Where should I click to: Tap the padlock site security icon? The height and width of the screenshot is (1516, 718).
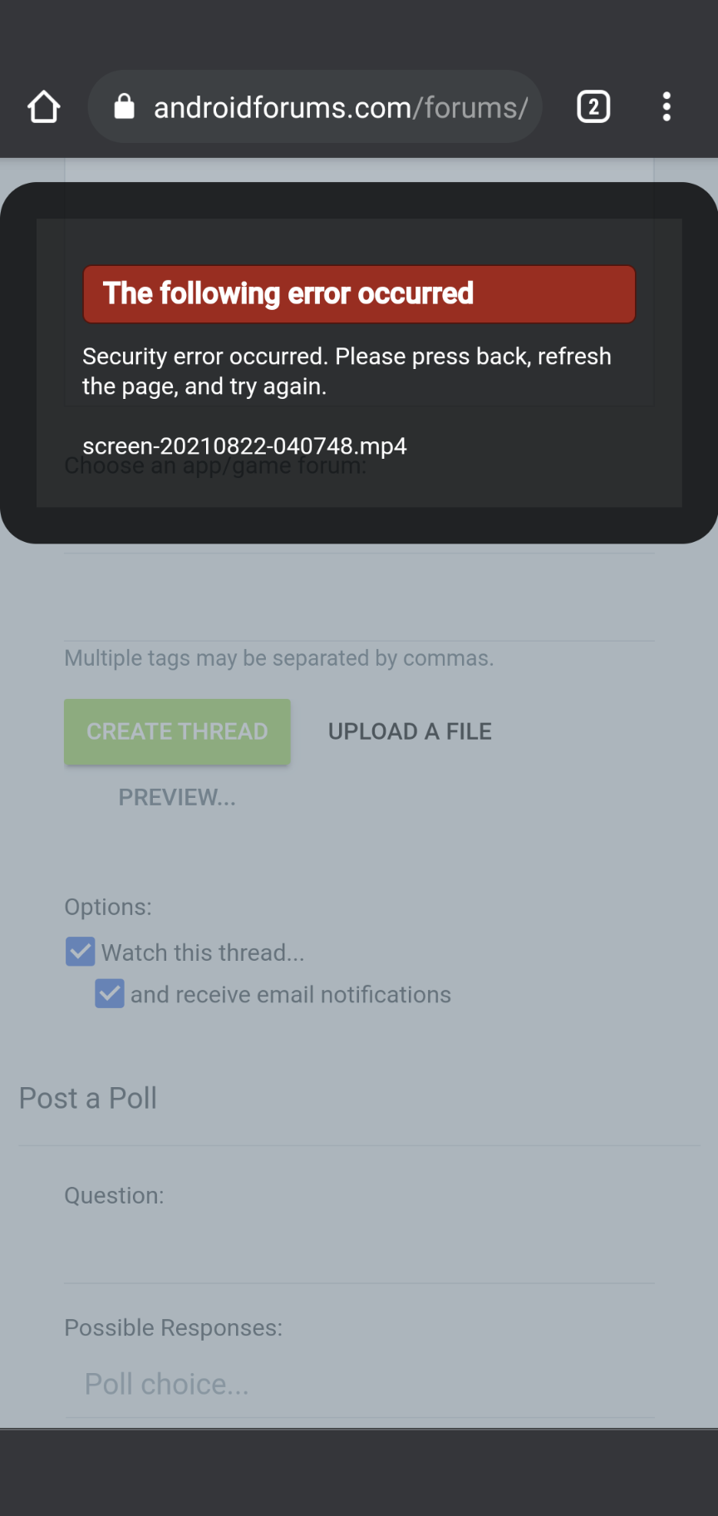(124, 106)
